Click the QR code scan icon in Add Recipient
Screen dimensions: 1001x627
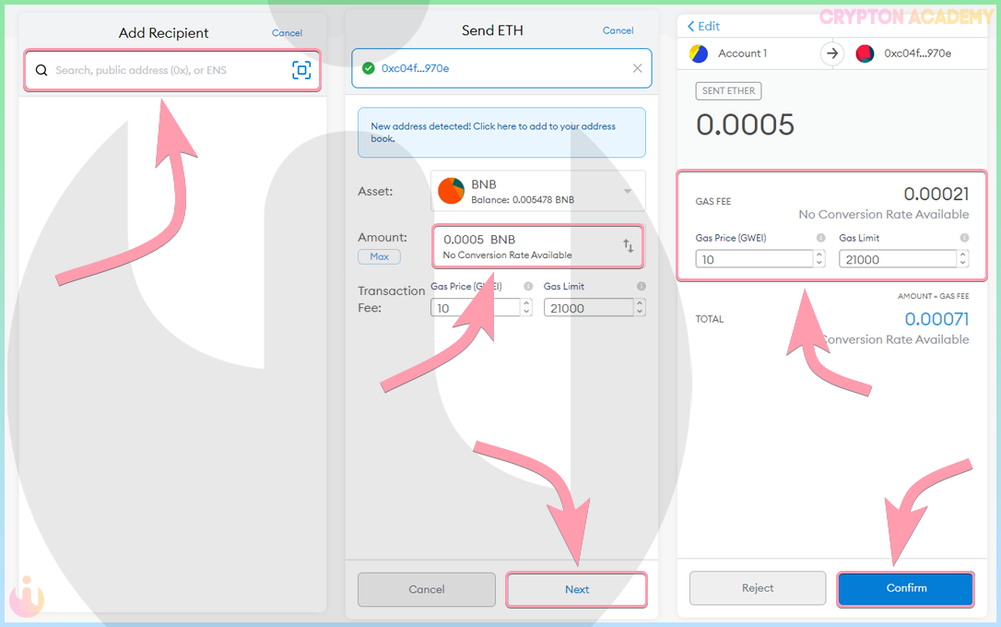[x=301, y=69]
